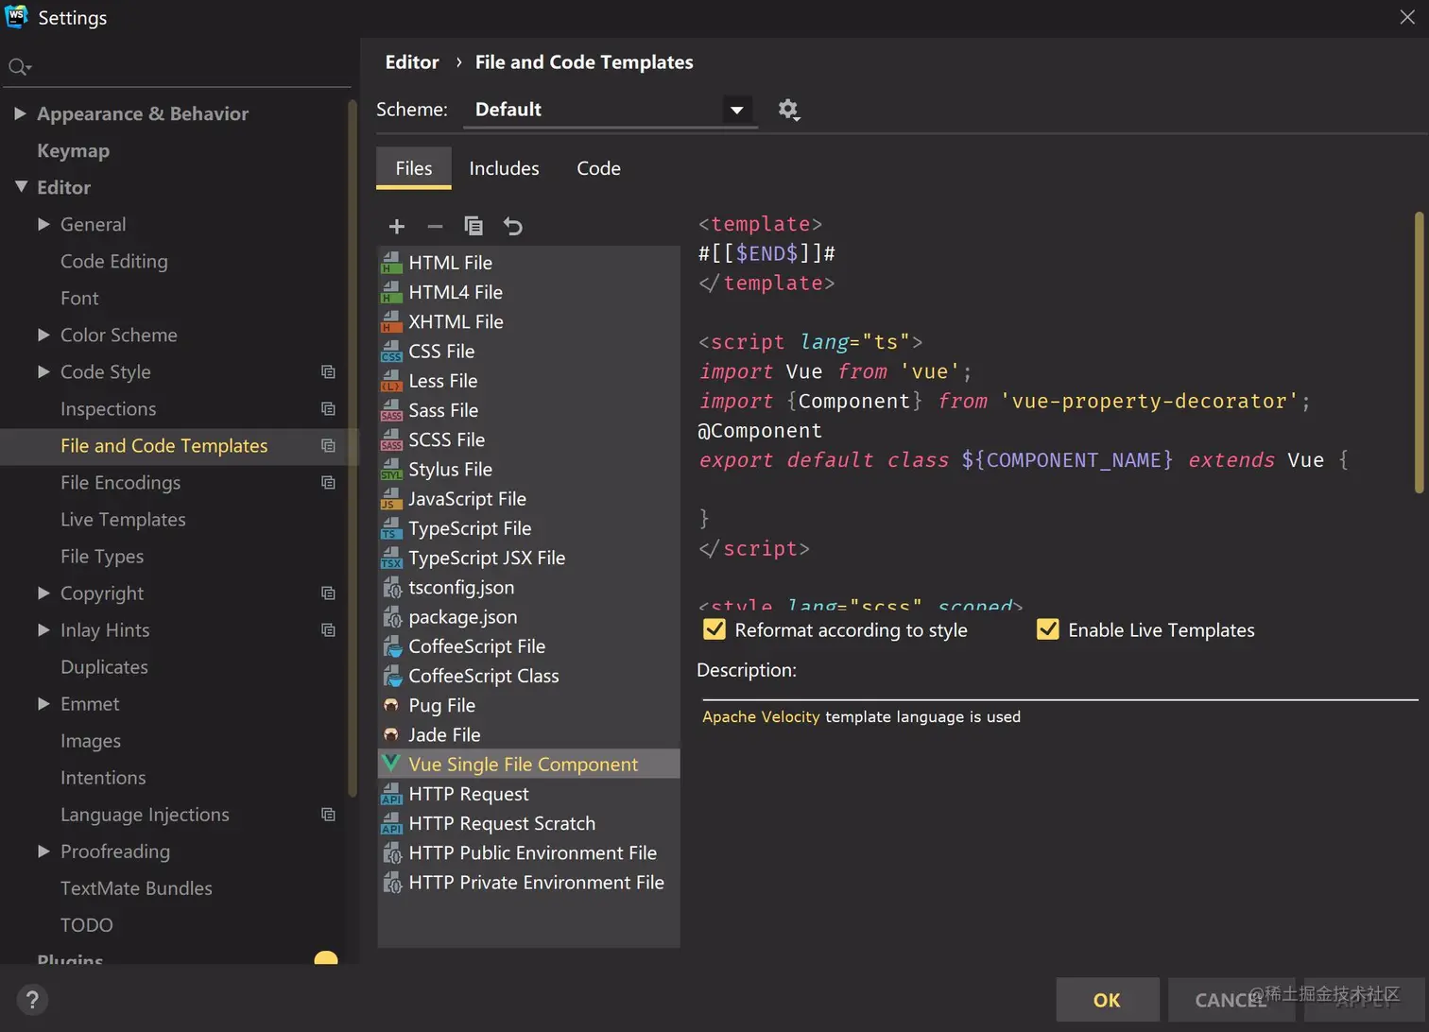
Task: Select the package.json template
Action: point(528,617)
